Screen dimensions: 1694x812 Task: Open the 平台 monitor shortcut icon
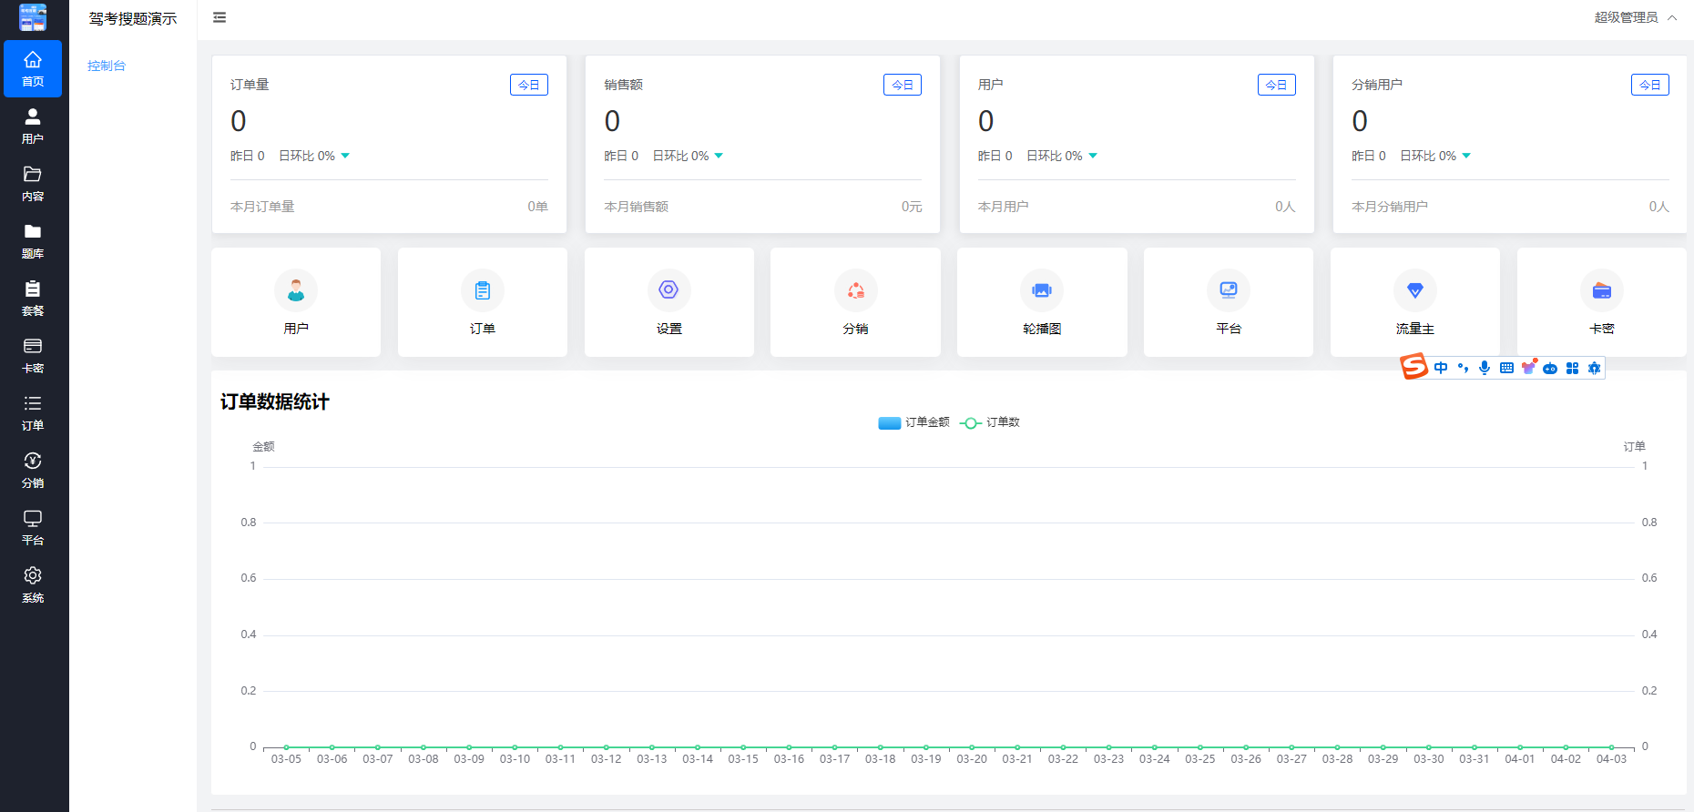pos(1228,291)
